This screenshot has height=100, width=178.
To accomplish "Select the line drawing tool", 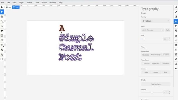I will [2, 21].
